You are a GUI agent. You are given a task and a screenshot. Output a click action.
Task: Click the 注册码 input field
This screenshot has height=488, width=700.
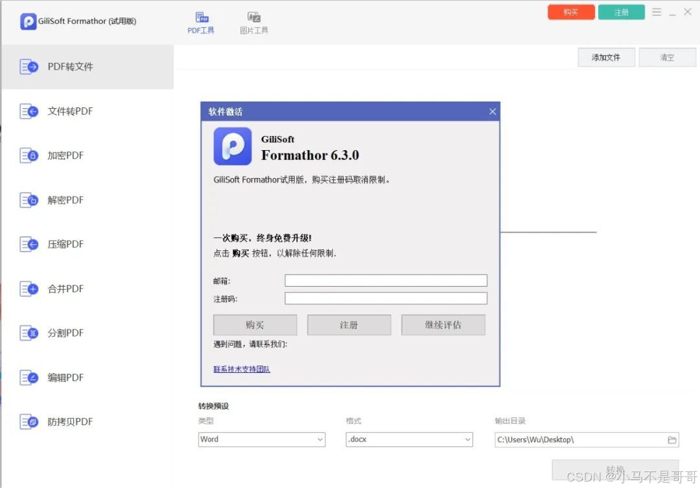pos(386,298)
